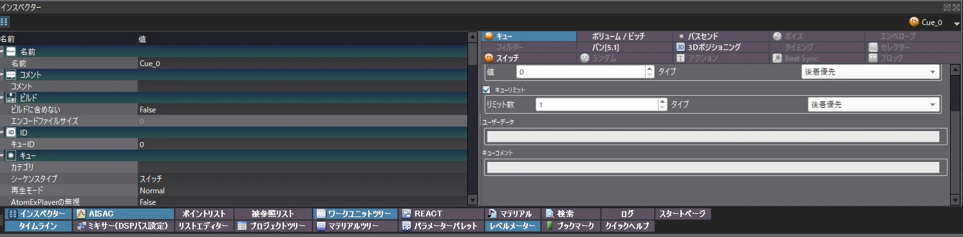Open the パラメーターパレット panel tab
Viewport: 963px width, 237px height.
440,226
